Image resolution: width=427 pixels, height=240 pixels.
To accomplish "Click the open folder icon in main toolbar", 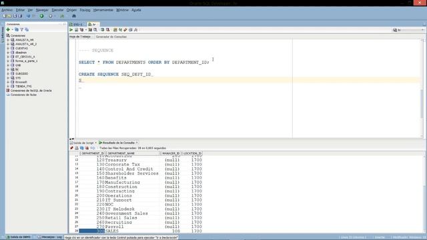I will [x=10, y=16].
